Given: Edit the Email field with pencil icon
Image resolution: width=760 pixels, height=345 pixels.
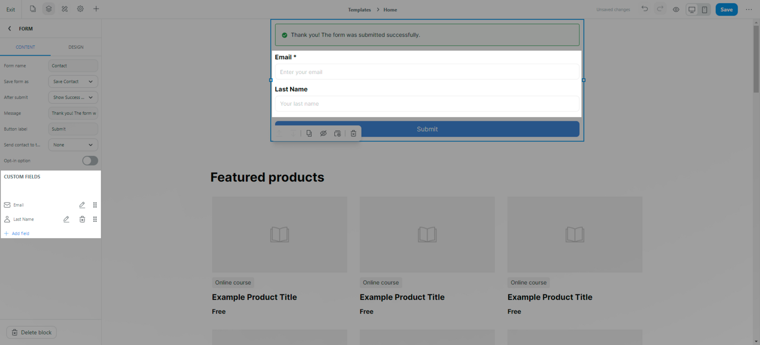Looking at the screenshot, I should 82,205.
